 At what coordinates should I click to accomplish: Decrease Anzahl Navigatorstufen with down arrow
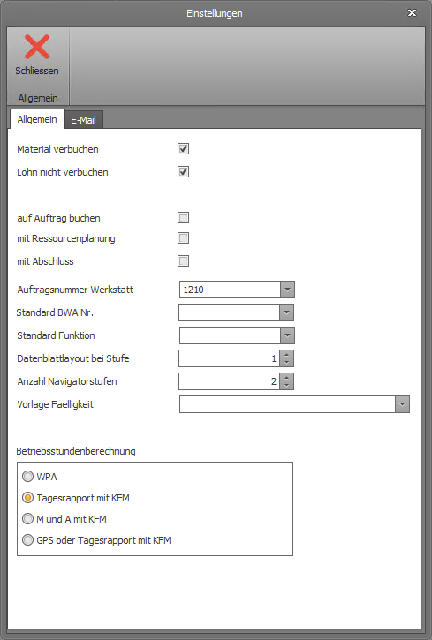click(x=286, y=385)
